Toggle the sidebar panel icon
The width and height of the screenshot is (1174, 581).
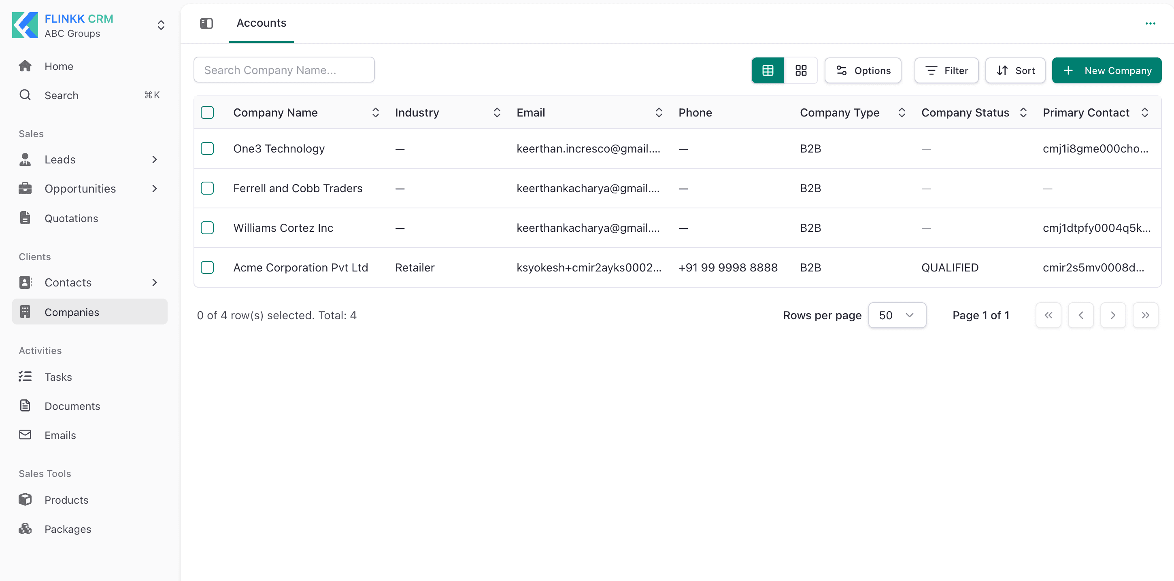pos(206,23)
